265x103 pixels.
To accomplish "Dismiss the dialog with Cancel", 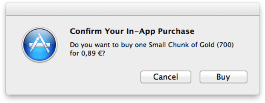I will tap(166, 77).
